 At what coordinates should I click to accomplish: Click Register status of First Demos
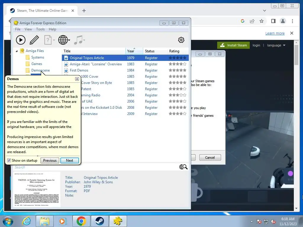click(x=151, y=70)
